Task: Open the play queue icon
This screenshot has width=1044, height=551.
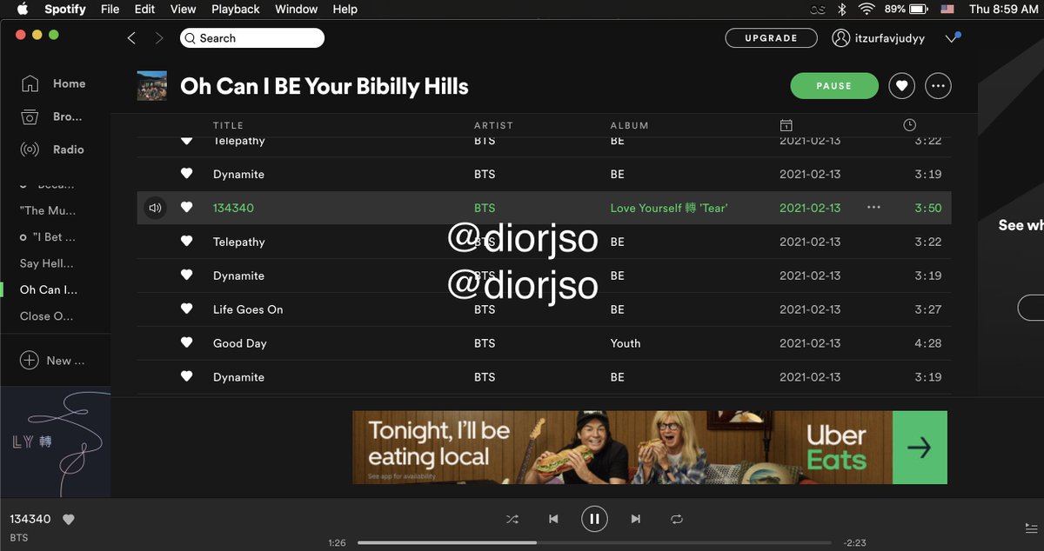Action: coord(1032,528)
